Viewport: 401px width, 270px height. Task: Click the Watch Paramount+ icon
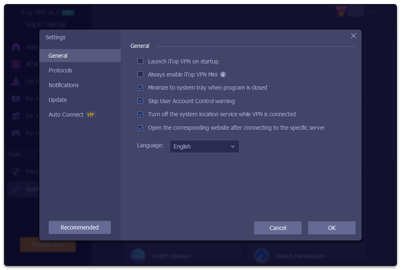(262, 255)
